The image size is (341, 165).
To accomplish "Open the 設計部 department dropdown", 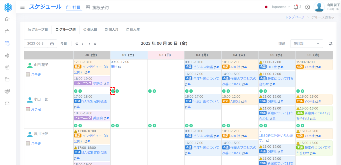I will click(306, 44).
